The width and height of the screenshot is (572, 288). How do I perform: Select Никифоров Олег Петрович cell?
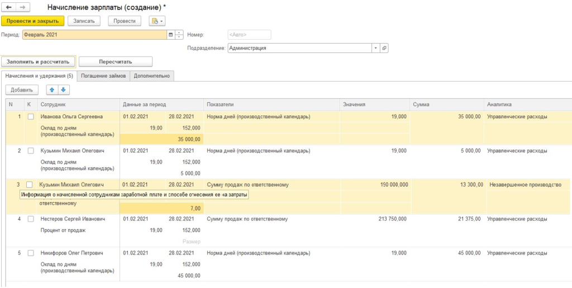[x=72, y=253]
